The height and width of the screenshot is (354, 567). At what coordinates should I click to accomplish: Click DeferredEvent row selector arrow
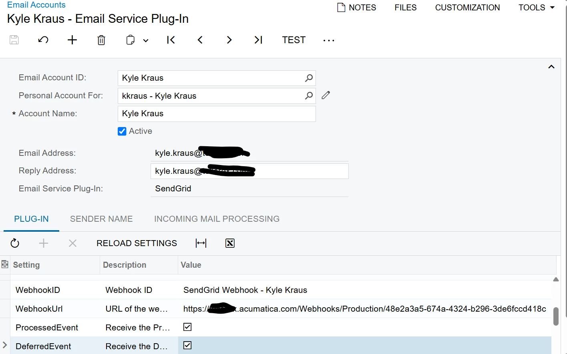click(x=5, y=345)
